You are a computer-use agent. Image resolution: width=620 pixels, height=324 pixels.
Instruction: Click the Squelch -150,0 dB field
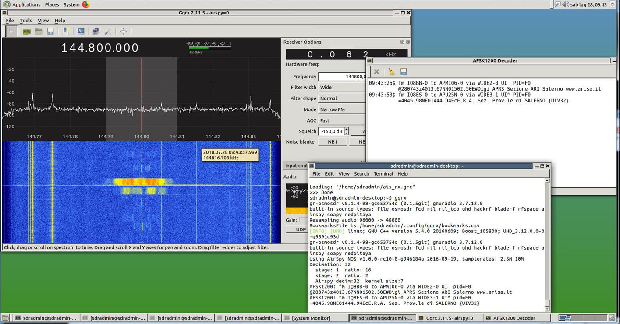click(331, 131)
